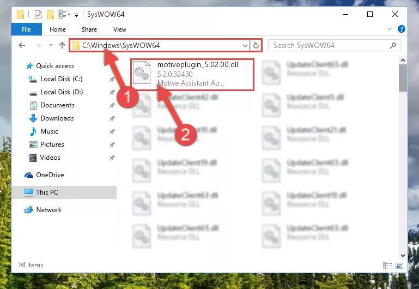
Task: Go up one folder level with the up arrow
Action: click(62, 45)
